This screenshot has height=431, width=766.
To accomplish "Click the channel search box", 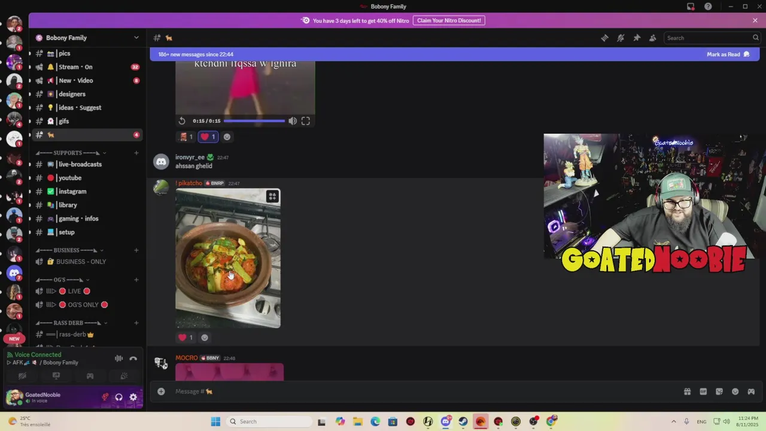I will [x=712, y=38].
